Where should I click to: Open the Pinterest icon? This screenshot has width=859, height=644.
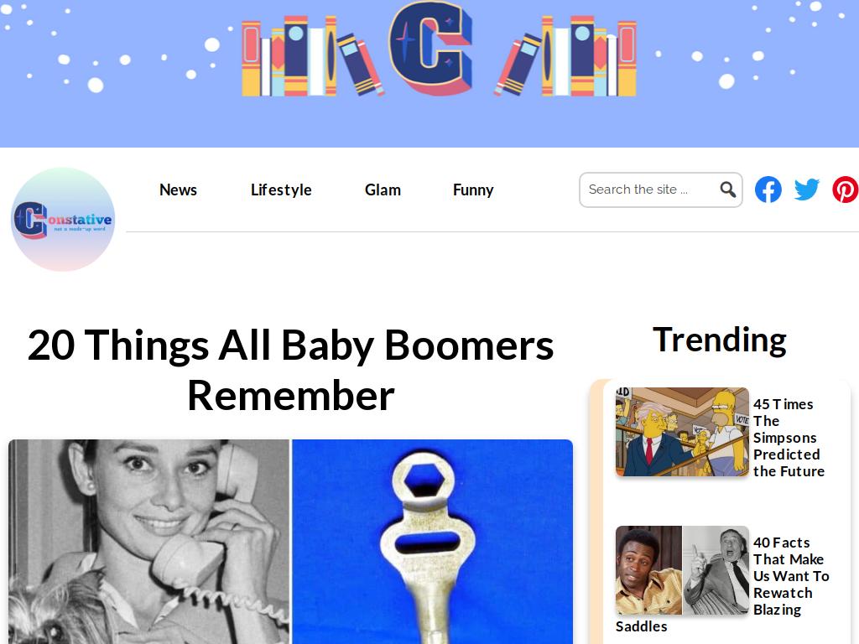[846, 190]
